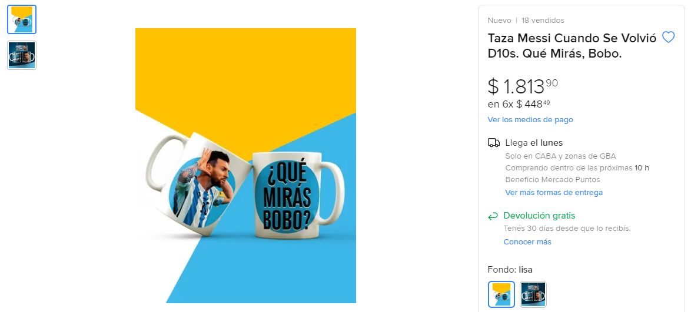691x312 pixels.
Task: Select first gallery thumbnail with yellow background
Action: [x=22, y=19]
